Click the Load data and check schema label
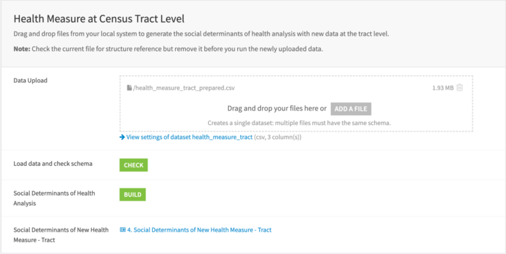The width and height of the screenshot is (506, 254). (53, 164)
